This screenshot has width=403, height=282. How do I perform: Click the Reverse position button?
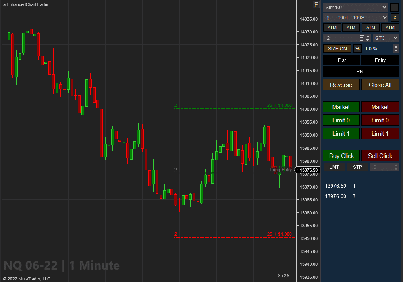click(x=341, y=85)
